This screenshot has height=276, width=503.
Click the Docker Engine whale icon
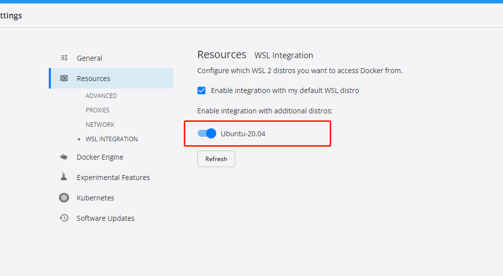tap(64, 157)
